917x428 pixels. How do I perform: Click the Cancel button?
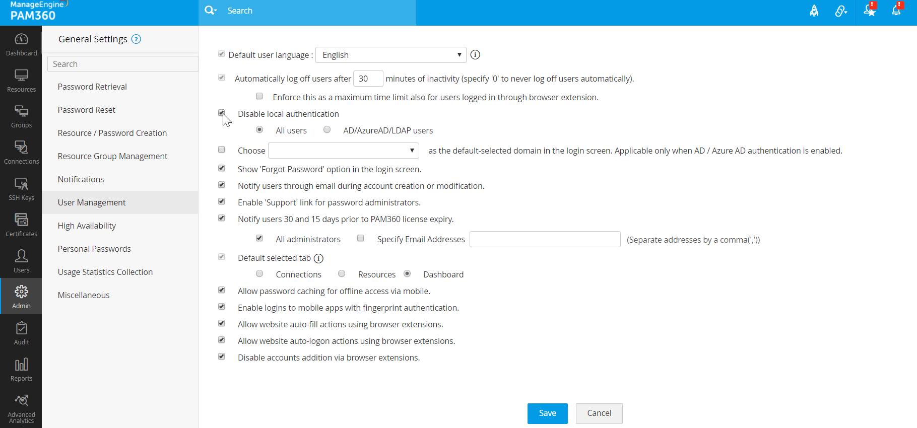(599, 413)
